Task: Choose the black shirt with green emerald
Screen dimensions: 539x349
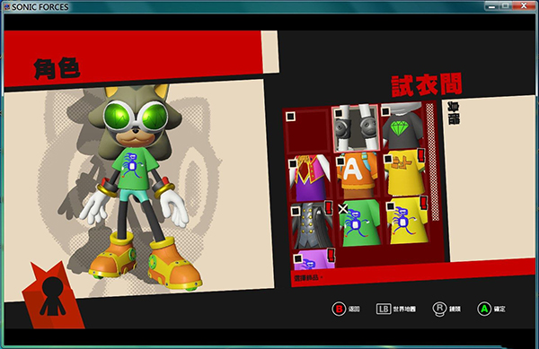Action: [x=402, y=127]
